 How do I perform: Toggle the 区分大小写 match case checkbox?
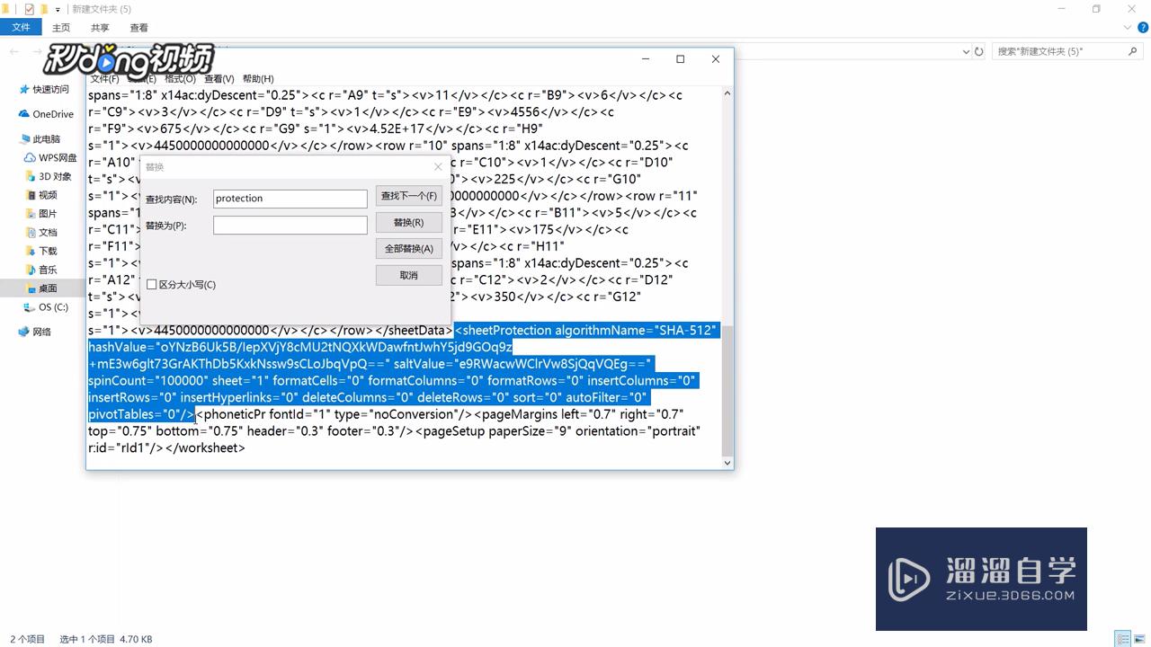click(151, 285)
